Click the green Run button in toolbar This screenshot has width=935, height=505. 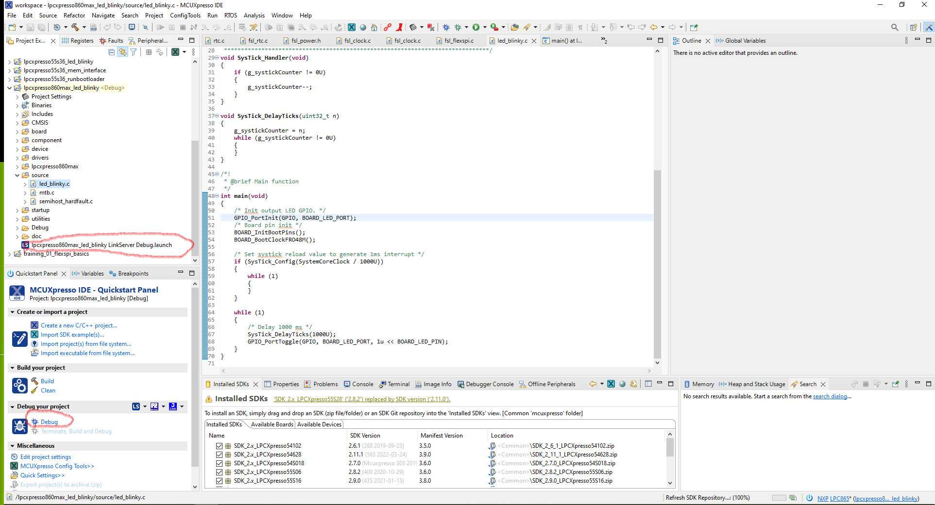[x=476, y=27]
